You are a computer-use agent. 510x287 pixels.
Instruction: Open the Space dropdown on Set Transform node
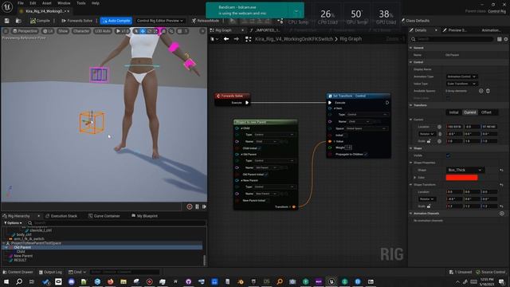pos(367,128)
